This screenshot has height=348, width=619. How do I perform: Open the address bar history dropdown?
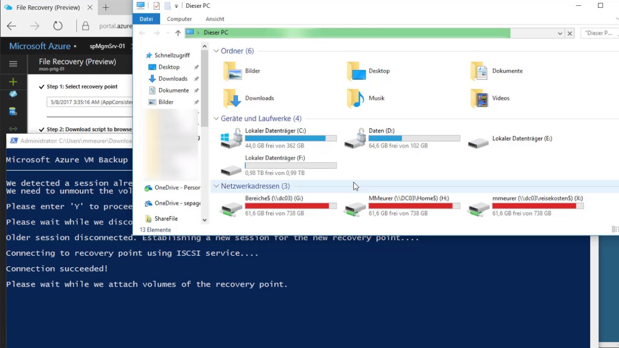[560, 33]
